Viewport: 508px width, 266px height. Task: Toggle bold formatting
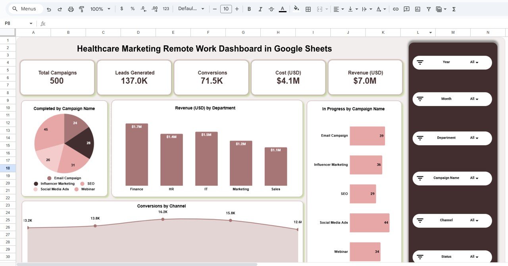click(x=249, y=8)
